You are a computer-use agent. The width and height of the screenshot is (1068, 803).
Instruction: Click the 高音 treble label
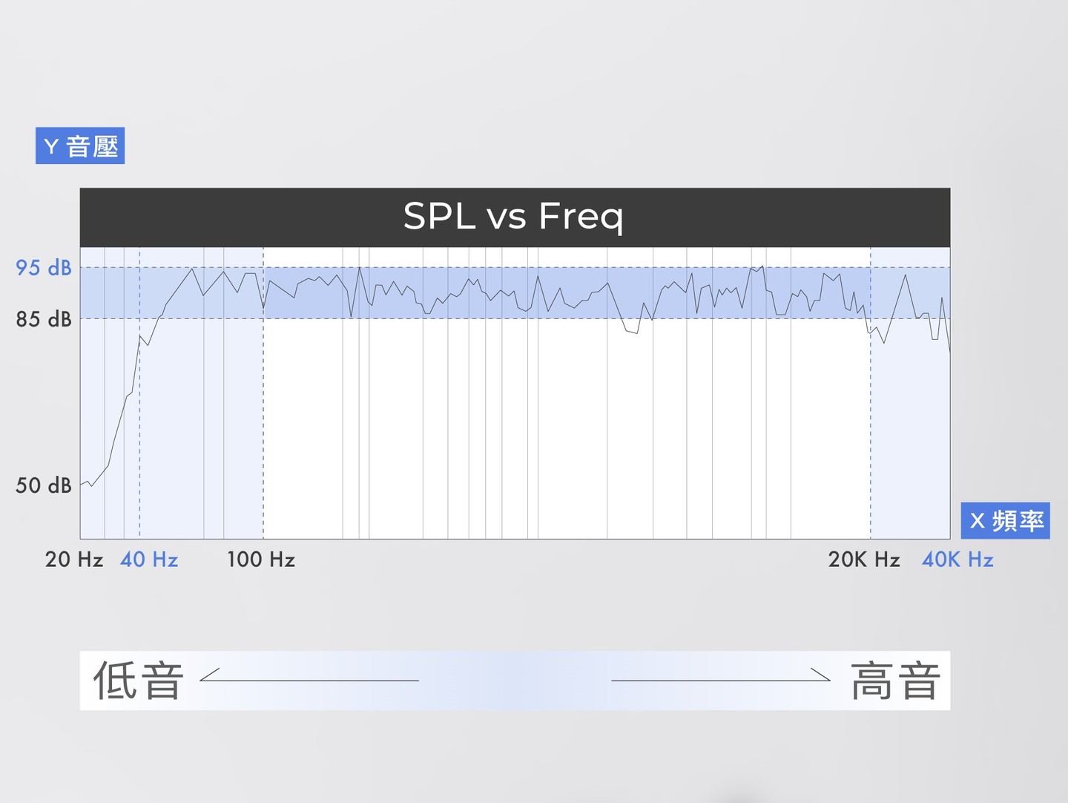(895, 681)
